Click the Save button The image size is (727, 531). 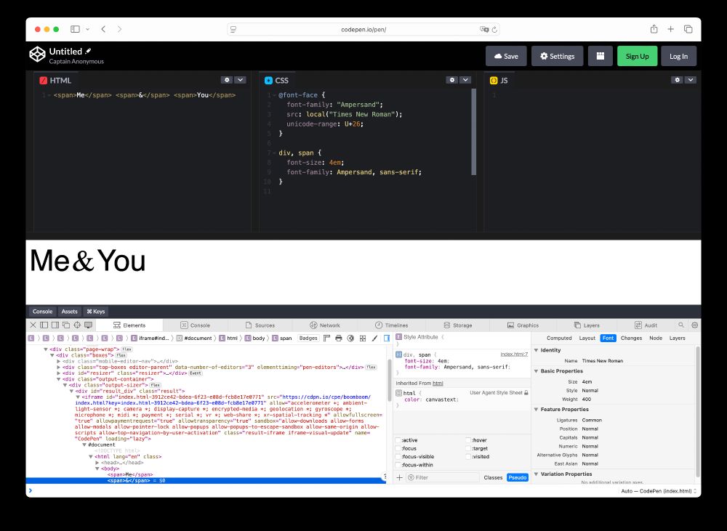click(x=506, y=56)
